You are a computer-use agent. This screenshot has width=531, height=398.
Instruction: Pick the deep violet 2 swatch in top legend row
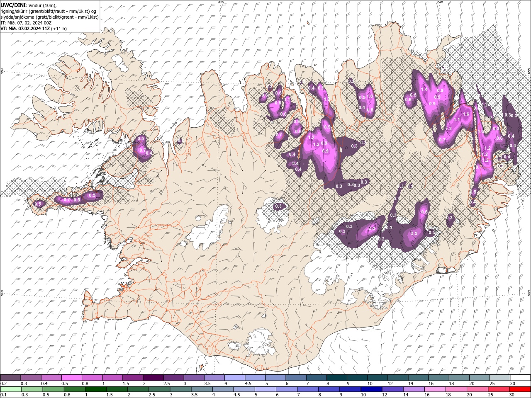point(153,378)
